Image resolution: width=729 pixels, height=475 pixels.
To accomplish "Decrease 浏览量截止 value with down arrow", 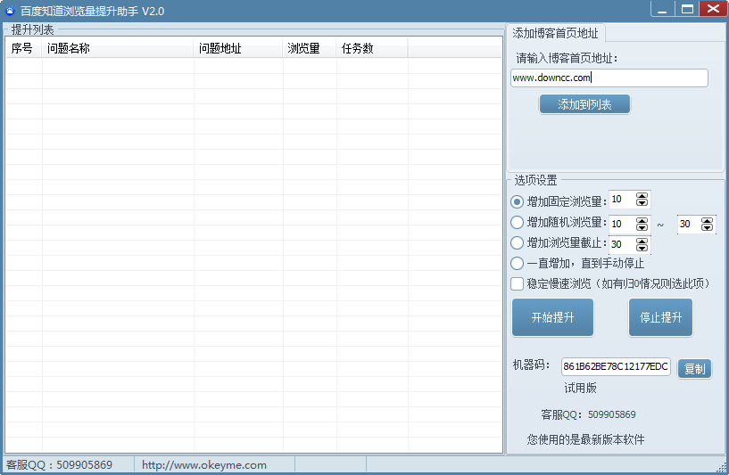I will coord(642,248).
